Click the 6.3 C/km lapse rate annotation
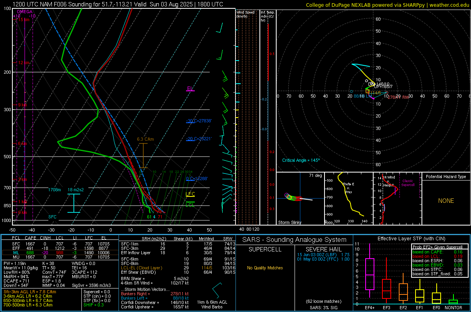Screen dimensions: 471x312 tap(145, 139)
